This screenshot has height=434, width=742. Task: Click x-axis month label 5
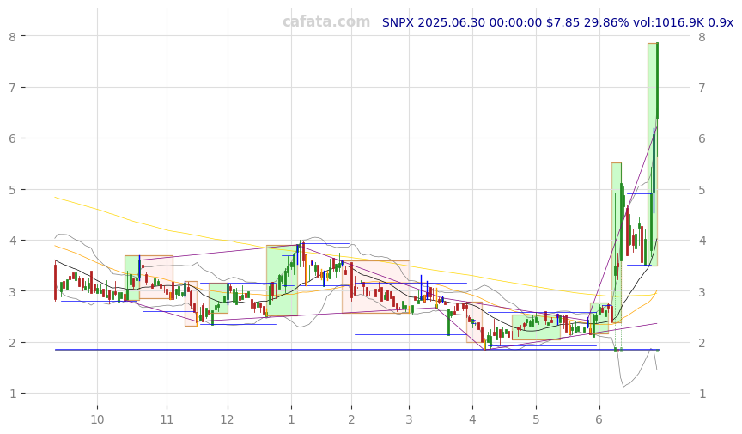coord(536,419)
